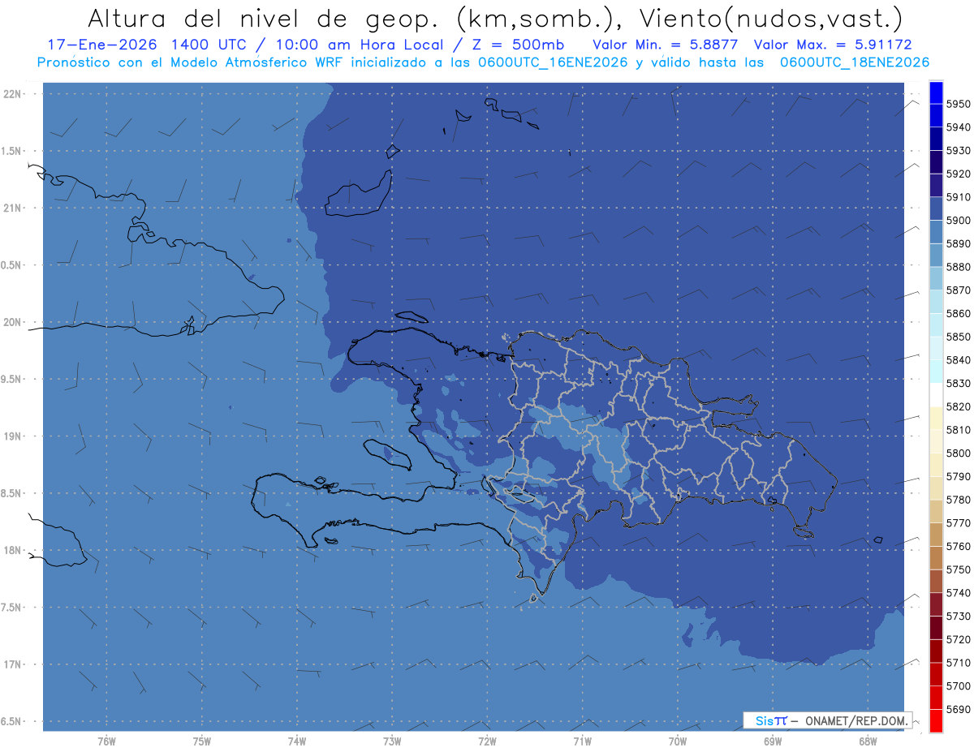The height and width of the screenshot is (752, 974).
Task: Click legend color band between 5890 and 5900
Action: [x=936, y=232]
